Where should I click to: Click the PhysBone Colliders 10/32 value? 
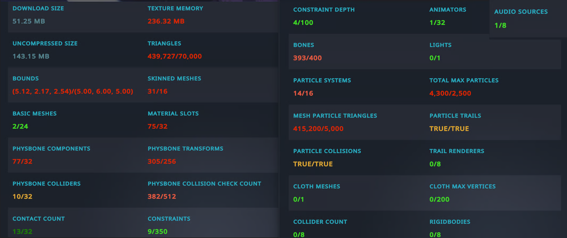click(22, 197)
